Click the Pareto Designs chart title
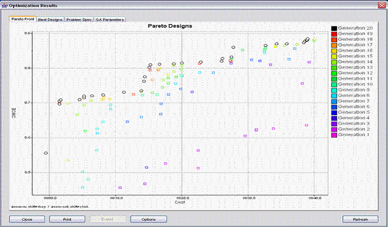 click(170, 26)
